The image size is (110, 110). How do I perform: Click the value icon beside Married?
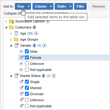(22, 88)
